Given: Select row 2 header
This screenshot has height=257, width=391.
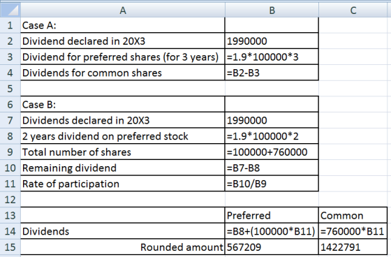Looking at the screenshot, I should [x=10, y=41].
